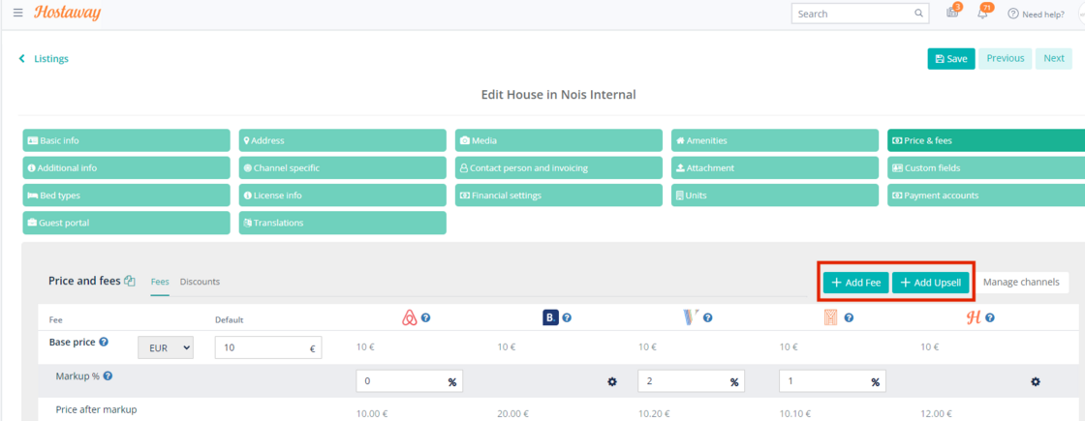Click Add Upsell button
Screen dimensions: 1085x421
[x=930, y=282]
